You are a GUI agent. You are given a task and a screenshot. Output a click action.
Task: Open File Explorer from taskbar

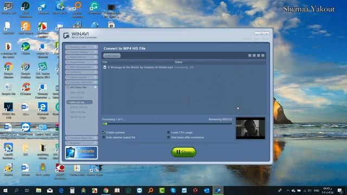tap(38, 191)
